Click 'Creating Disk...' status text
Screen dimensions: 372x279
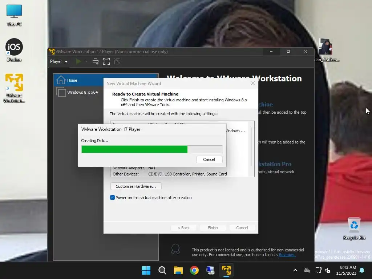tap(95, 141)
